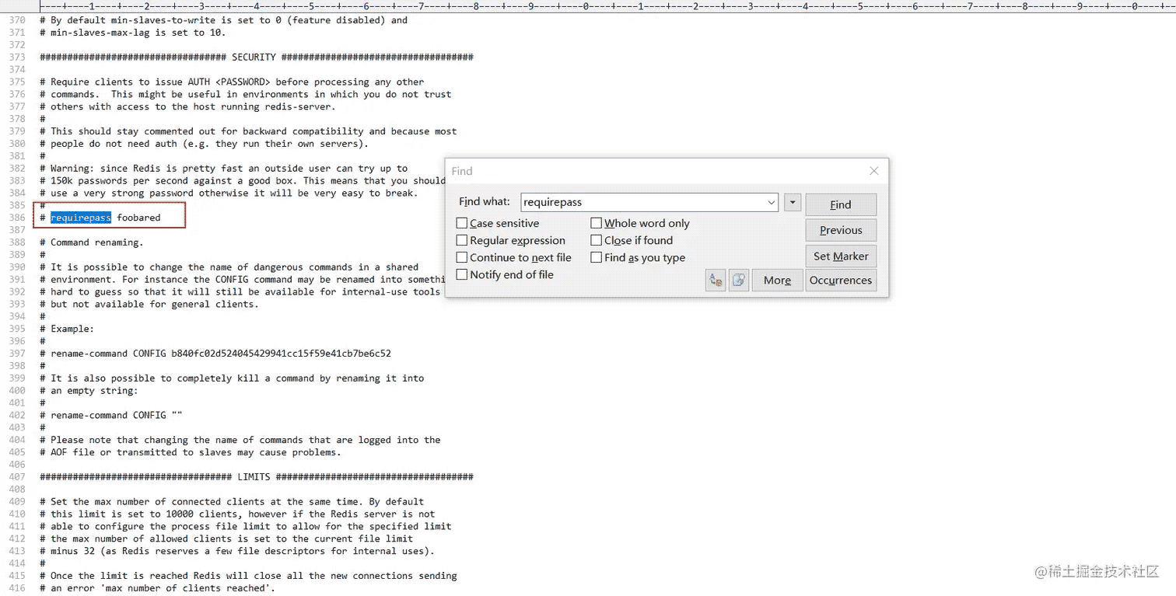Click the Find button
This screenshot has height=596, width=1176.
[841, 205]
